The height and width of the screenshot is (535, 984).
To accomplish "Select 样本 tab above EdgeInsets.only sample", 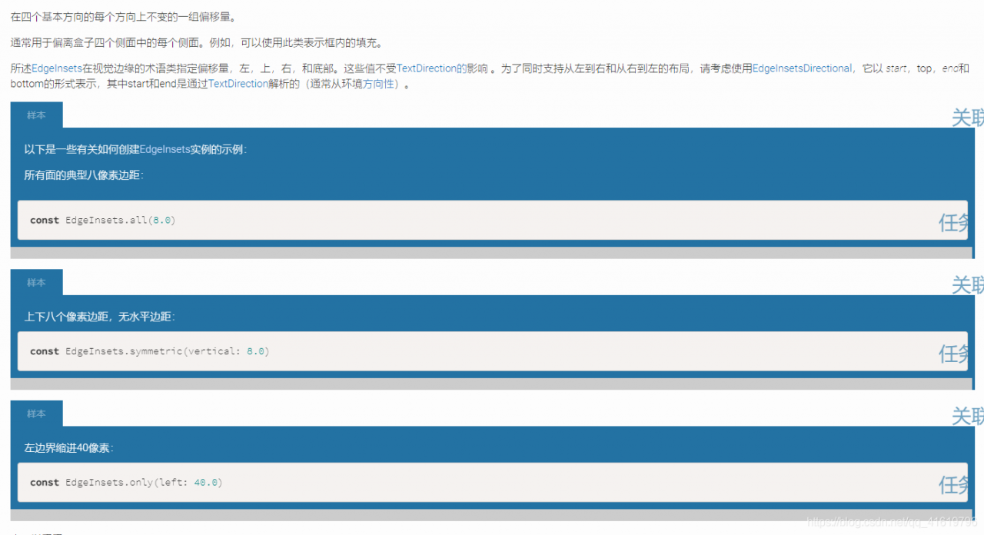I will [x=36, y=414].
